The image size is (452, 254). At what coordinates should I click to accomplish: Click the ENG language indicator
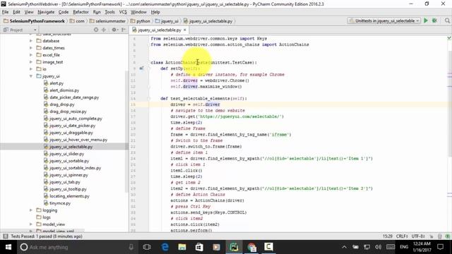point(404,247)
